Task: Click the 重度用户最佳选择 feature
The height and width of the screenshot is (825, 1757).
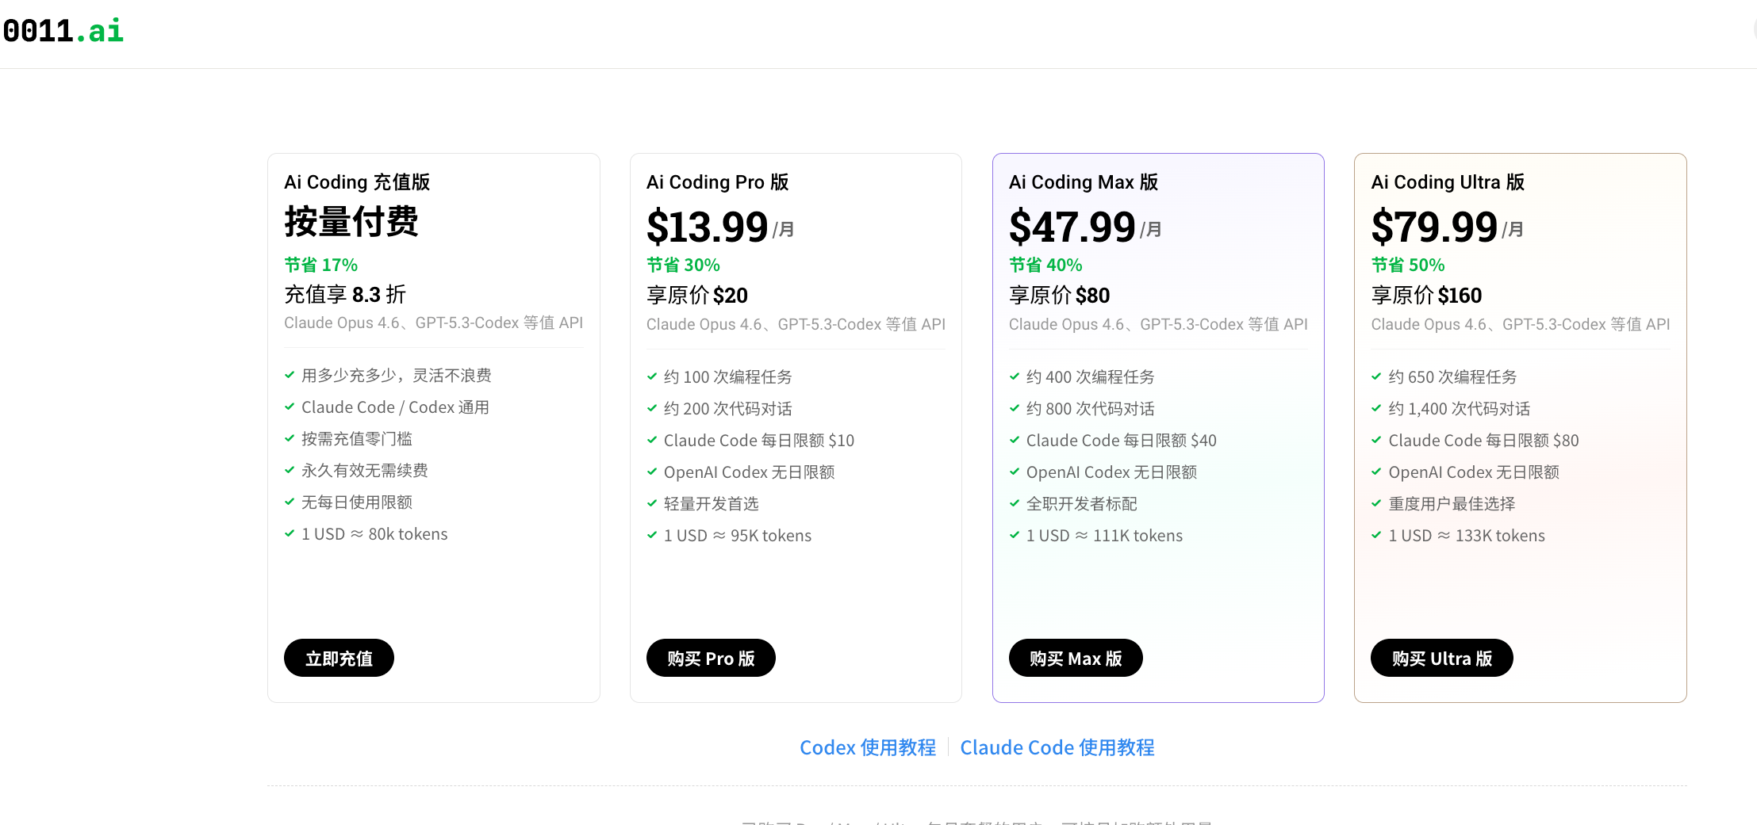Action: (1452, 504)
